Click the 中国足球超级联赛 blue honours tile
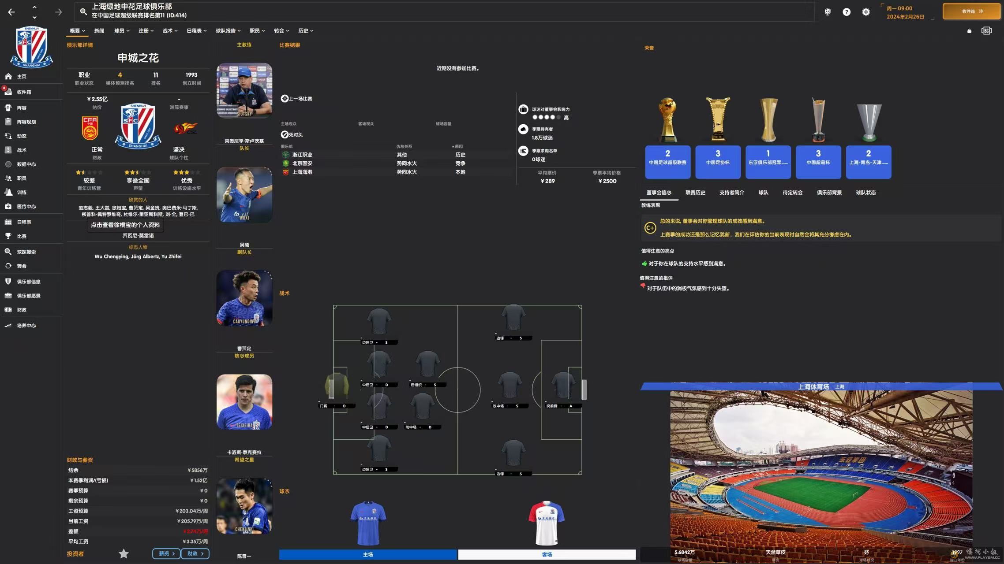 pos(667,162)
